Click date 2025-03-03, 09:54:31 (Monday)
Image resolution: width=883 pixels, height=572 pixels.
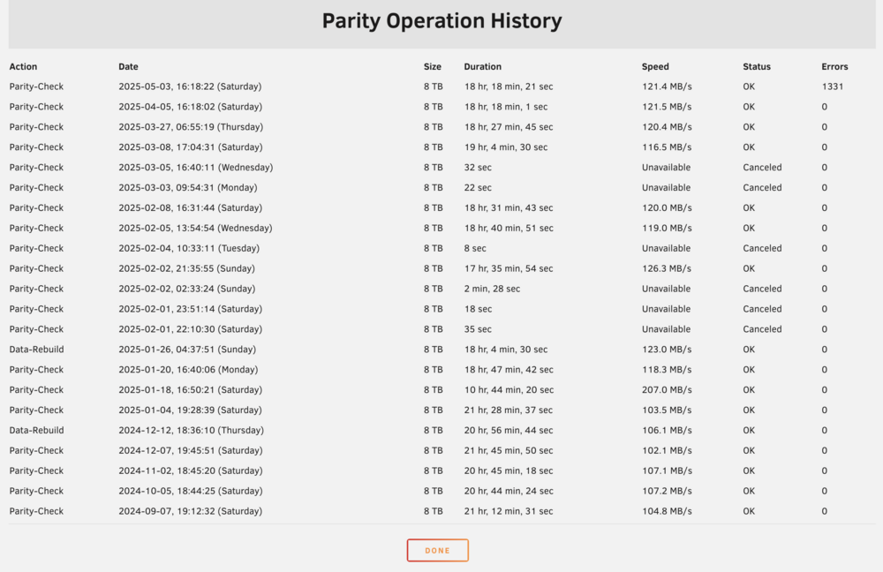(x=187, y=188)
